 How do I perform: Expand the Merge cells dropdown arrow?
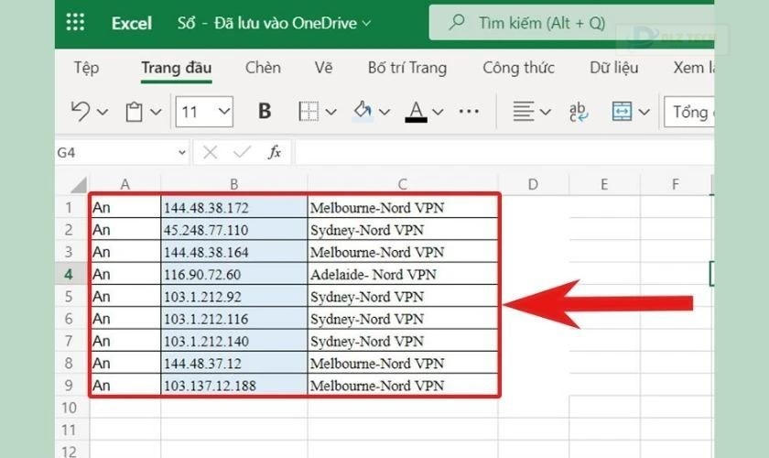tap(644, 113)
